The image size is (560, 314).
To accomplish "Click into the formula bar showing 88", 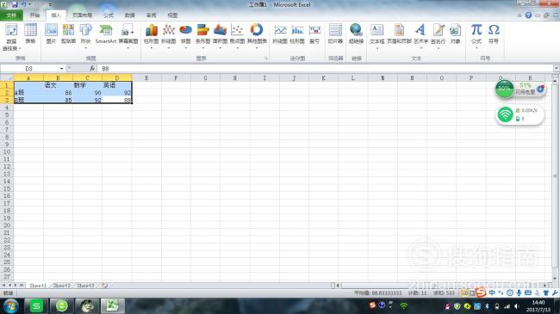I will tap(325, 69).
